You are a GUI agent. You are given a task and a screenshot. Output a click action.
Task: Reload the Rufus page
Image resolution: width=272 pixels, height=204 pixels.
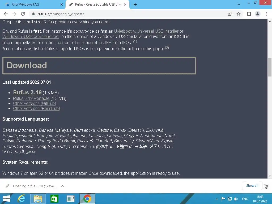(23, 14)
